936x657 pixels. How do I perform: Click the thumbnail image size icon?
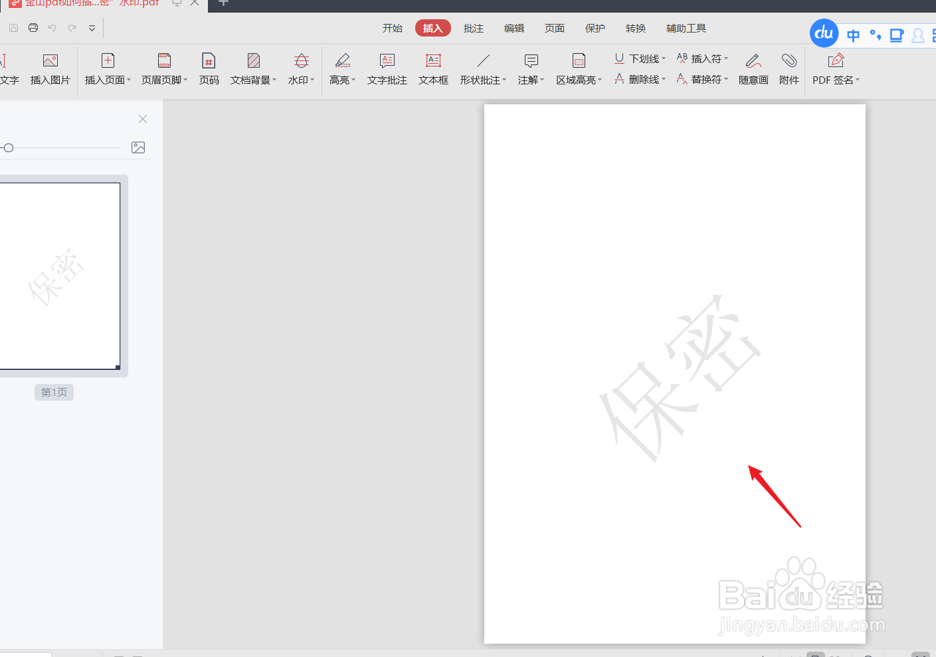pos(138,147)
